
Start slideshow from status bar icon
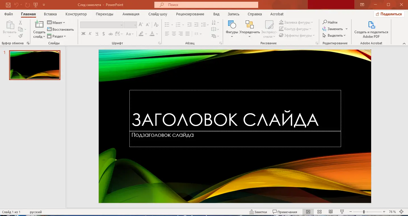click(x=342, y=212)
